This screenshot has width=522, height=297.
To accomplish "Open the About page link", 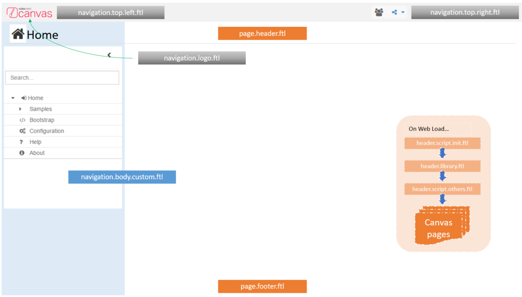I will (x=37, y=153).
